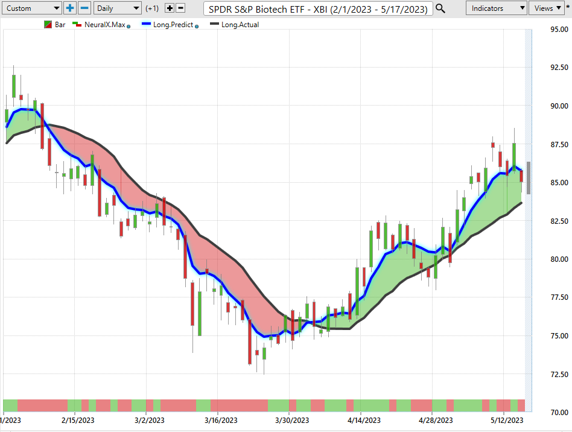Click the 4/28/2023 date axis label
This screenshot has height=432, width=572.
(436, 421)
